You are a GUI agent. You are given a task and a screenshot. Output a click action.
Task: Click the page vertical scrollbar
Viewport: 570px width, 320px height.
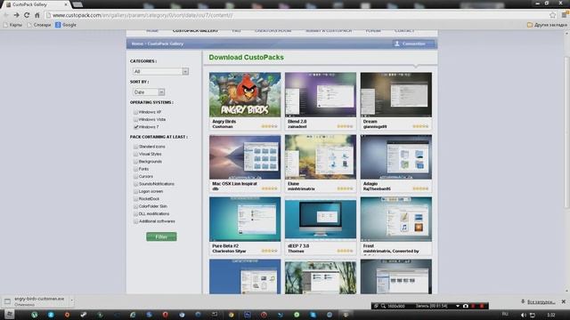(x=566, y=132)
